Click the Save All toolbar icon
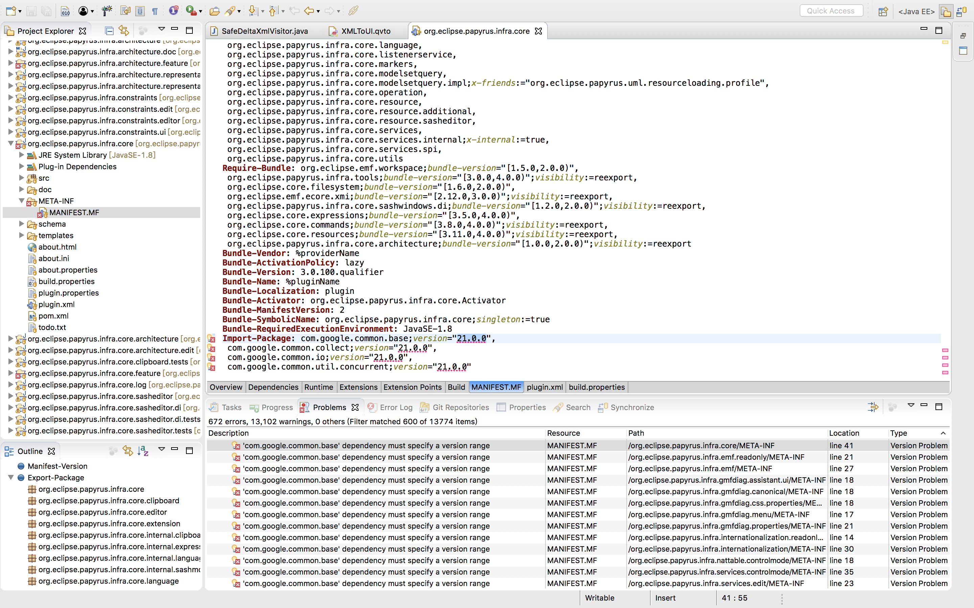This screenshot has height=608, width=974. 46,11
